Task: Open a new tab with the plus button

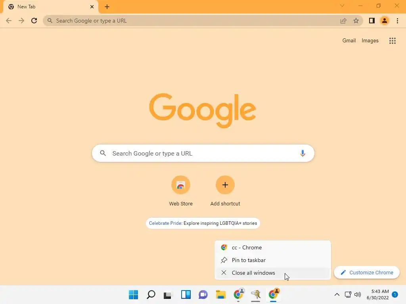Action: pyautogui.click(x=107, y=7)
